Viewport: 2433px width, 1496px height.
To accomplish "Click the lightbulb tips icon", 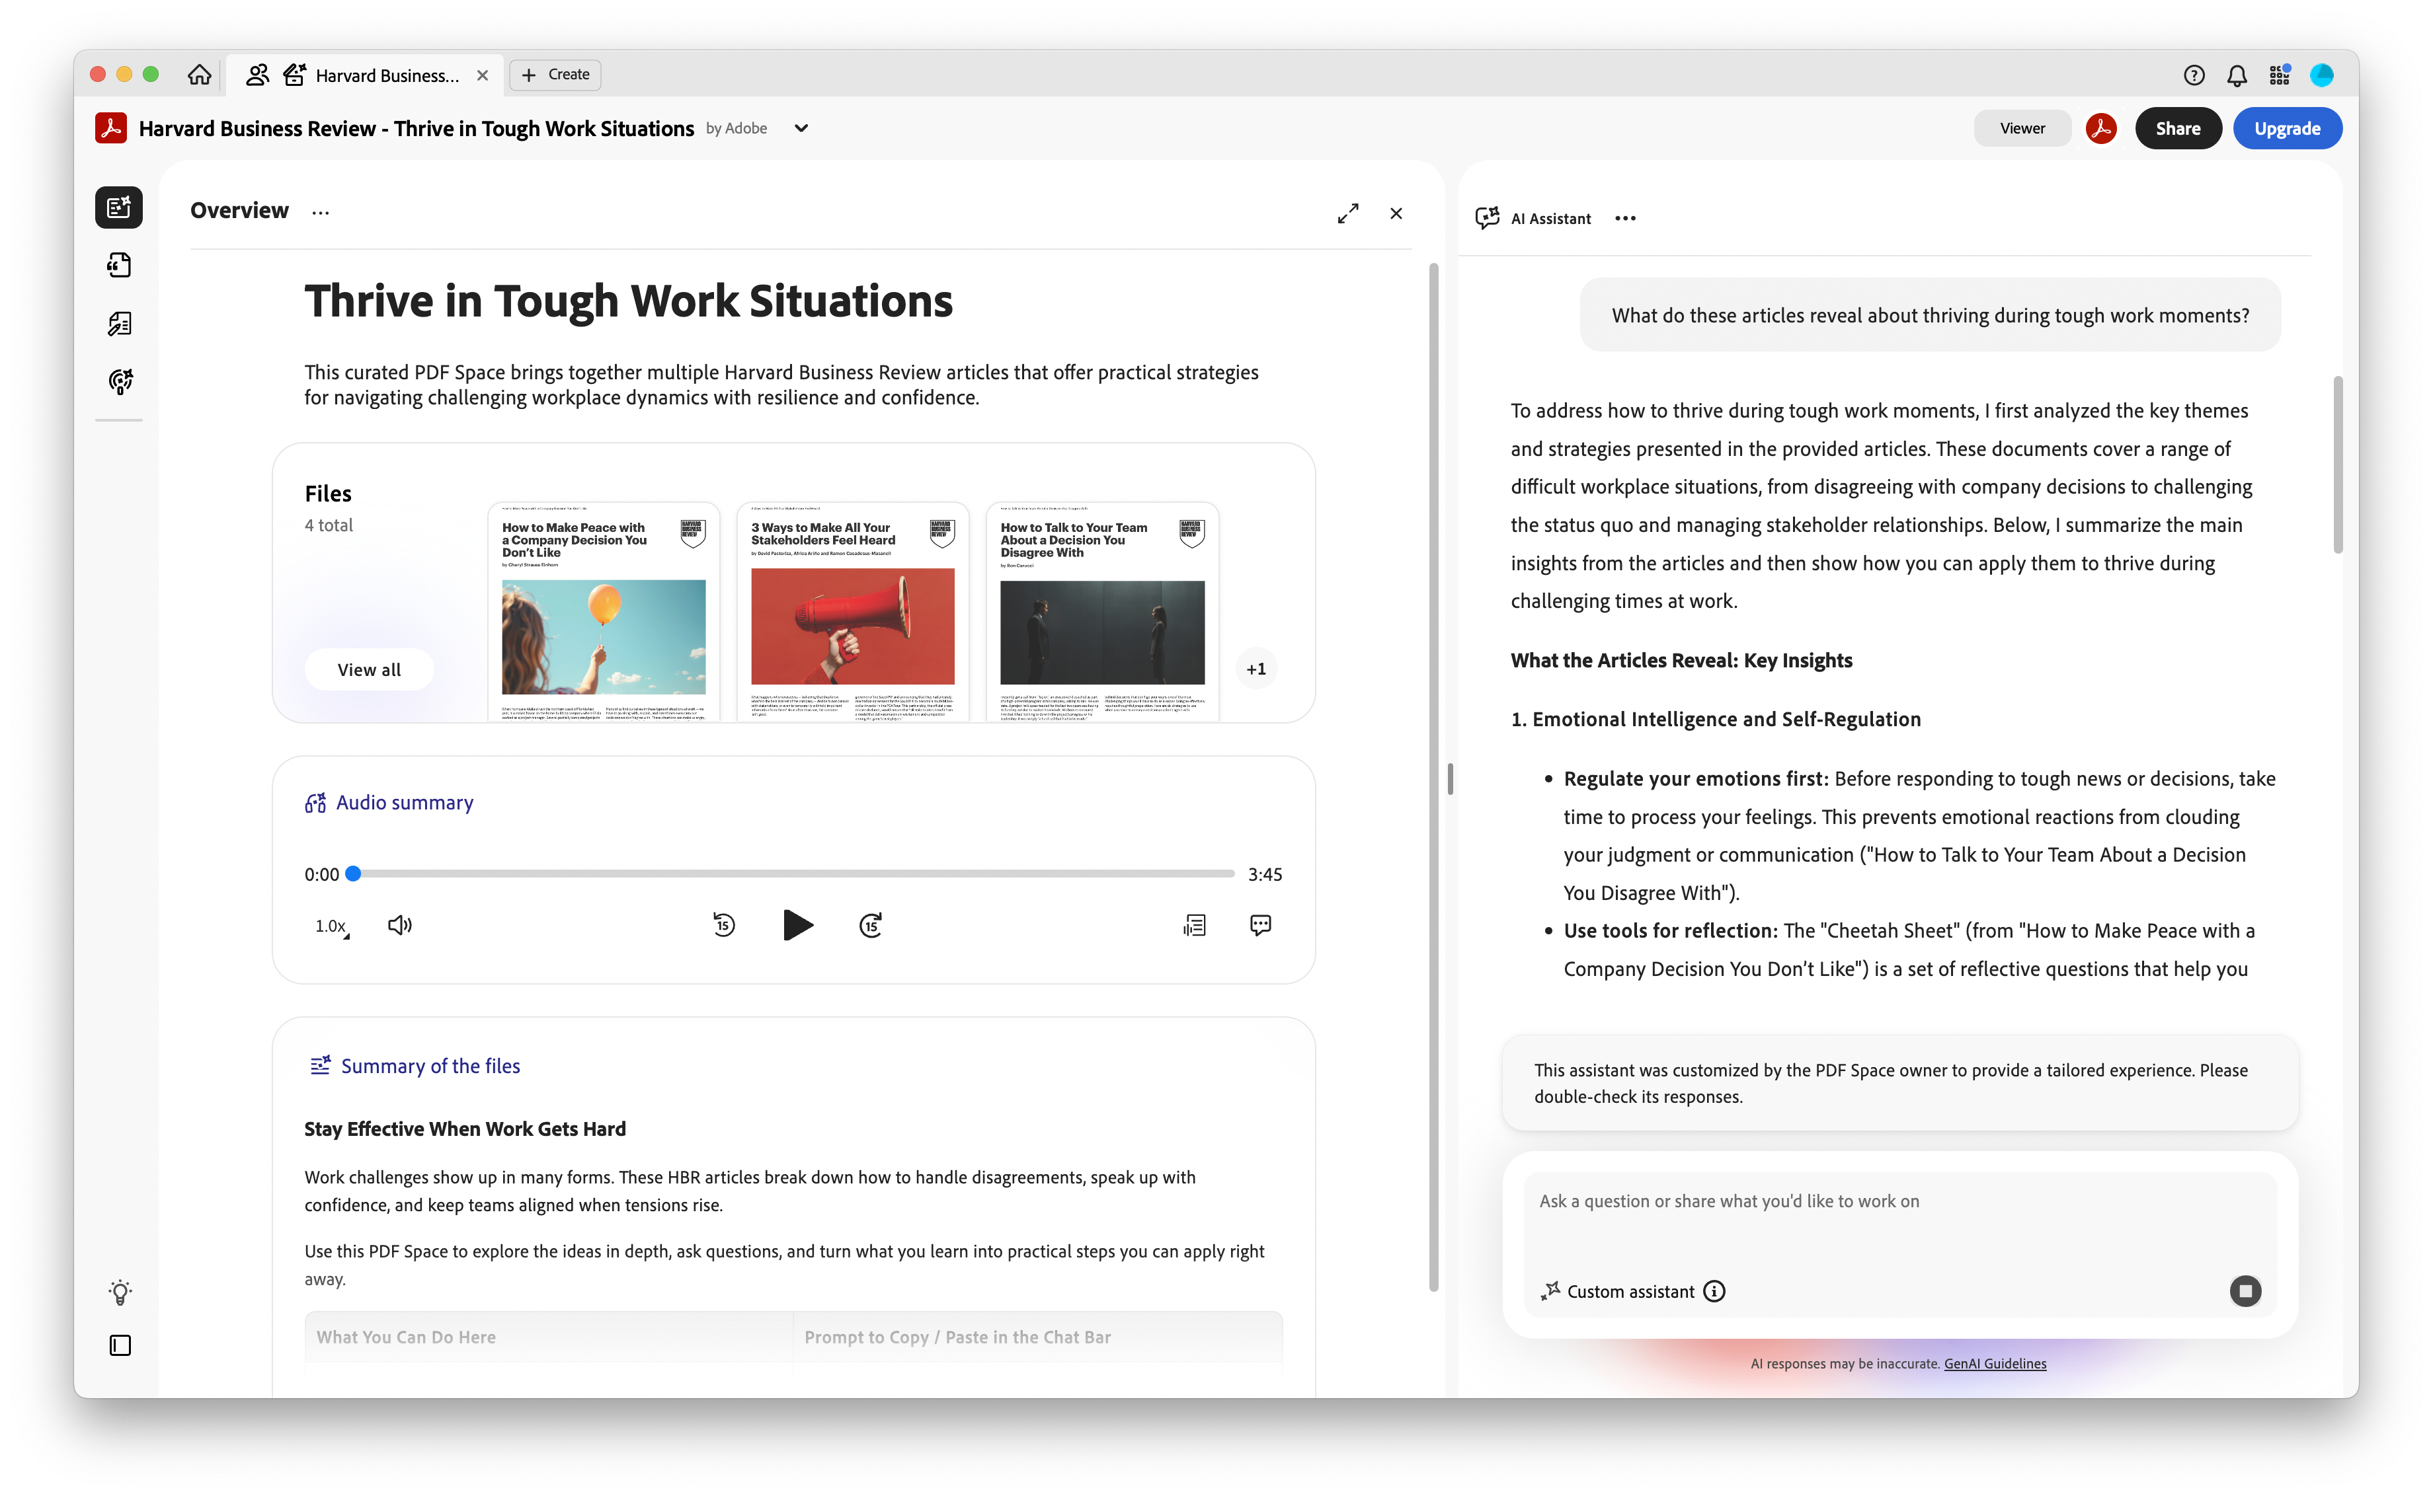I will click(120, 1292).
